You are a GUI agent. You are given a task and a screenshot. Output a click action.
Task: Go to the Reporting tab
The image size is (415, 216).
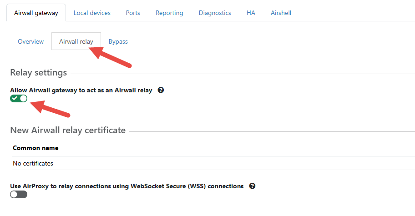pos(169,13)
